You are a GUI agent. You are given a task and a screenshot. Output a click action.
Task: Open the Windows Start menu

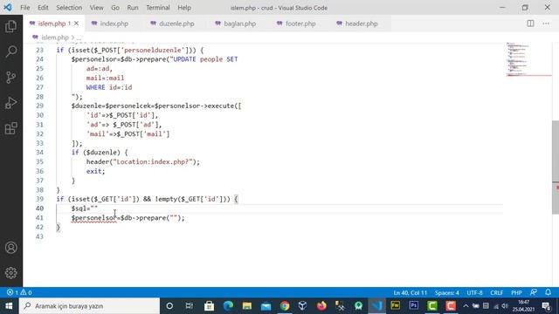[x=9, y=306]
